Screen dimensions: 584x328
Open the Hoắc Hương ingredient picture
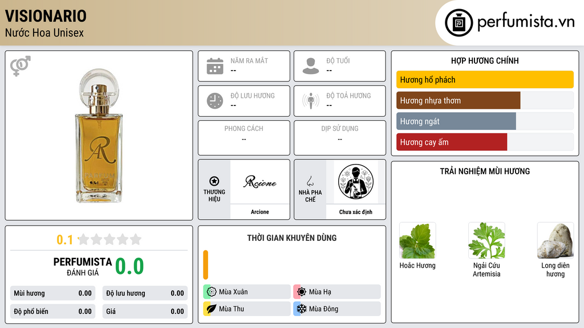[x=417, y=241]
